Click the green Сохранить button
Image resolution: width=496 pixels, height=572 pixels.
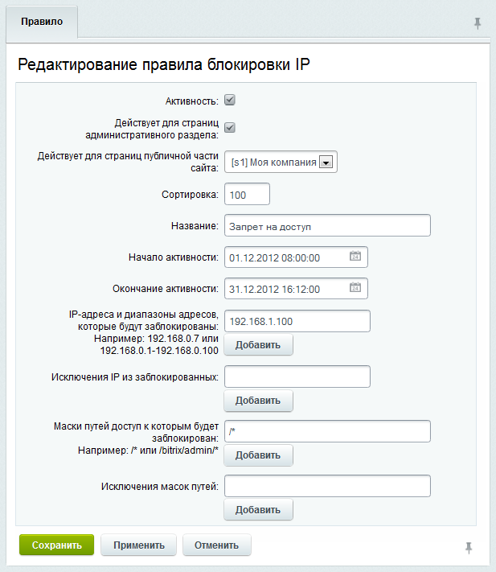(x=57, y=545)
